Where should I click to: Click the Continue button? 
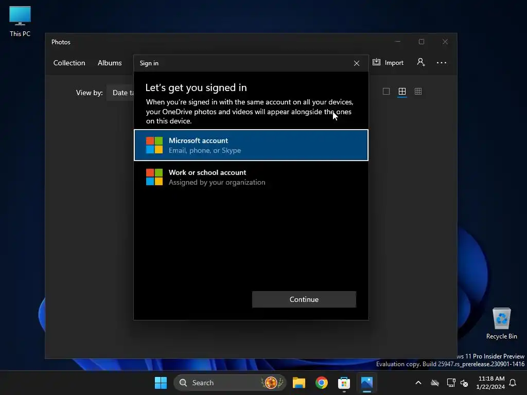(304, 299)
